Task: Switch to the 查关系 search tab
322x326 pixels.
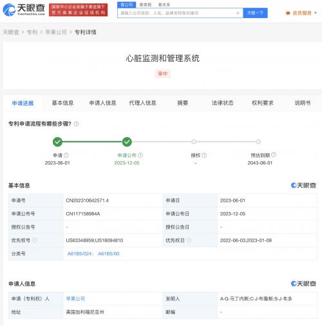Action: [164, 5]
